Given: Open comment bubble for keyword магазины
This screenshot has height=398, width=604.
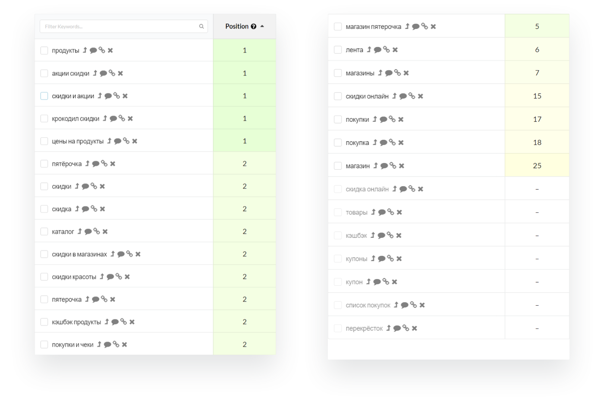Looking at the screenshot, I should [389, 73].
